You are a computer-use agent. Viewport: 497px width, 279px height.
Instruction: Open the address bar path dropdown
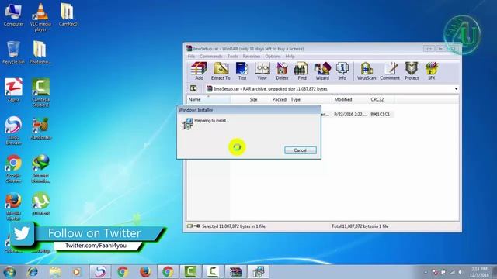point(456,89)
